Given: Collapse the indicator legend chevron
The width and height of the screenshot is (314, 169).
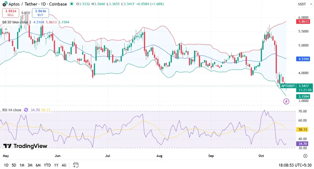Looking at the screenshot, I should 6,30.
